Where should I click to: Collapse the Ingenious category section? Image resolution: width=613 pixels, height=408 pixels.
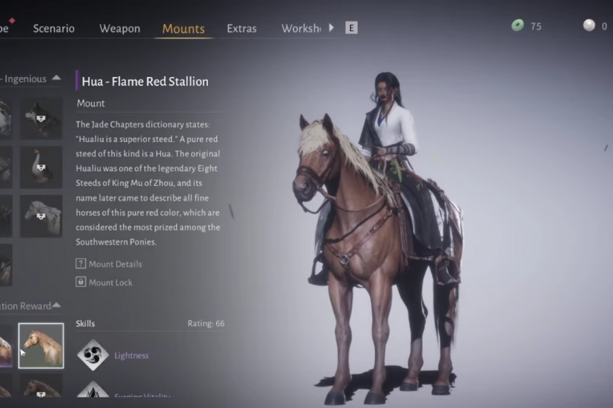pos(56,78)
